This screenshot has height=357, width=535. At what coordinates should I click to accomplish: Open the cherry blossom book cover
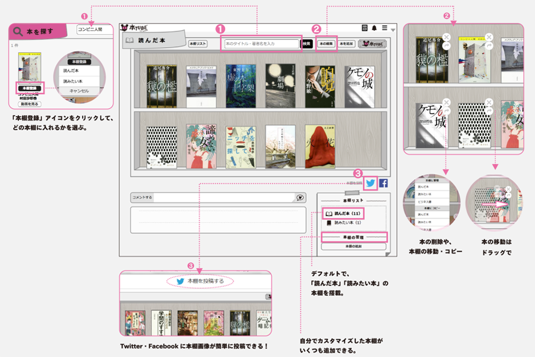point(281,147)
